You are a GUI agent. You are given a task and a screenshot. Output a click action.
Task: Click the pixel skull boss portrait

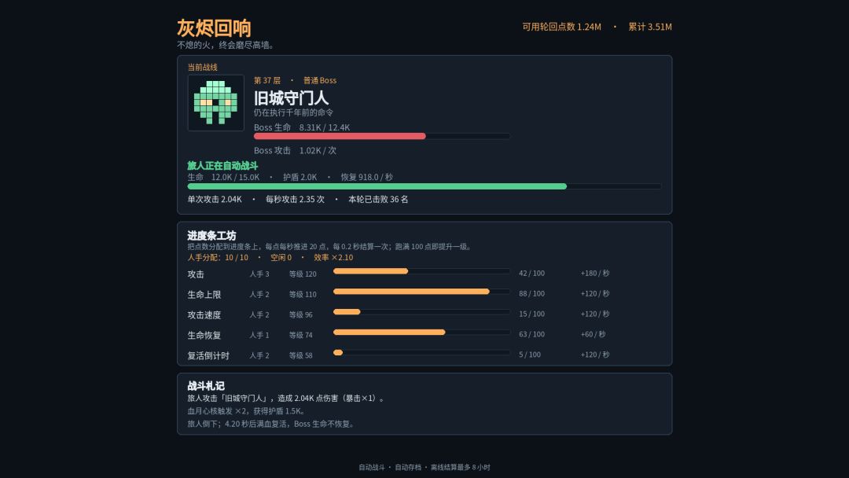(x=215, y=103)
